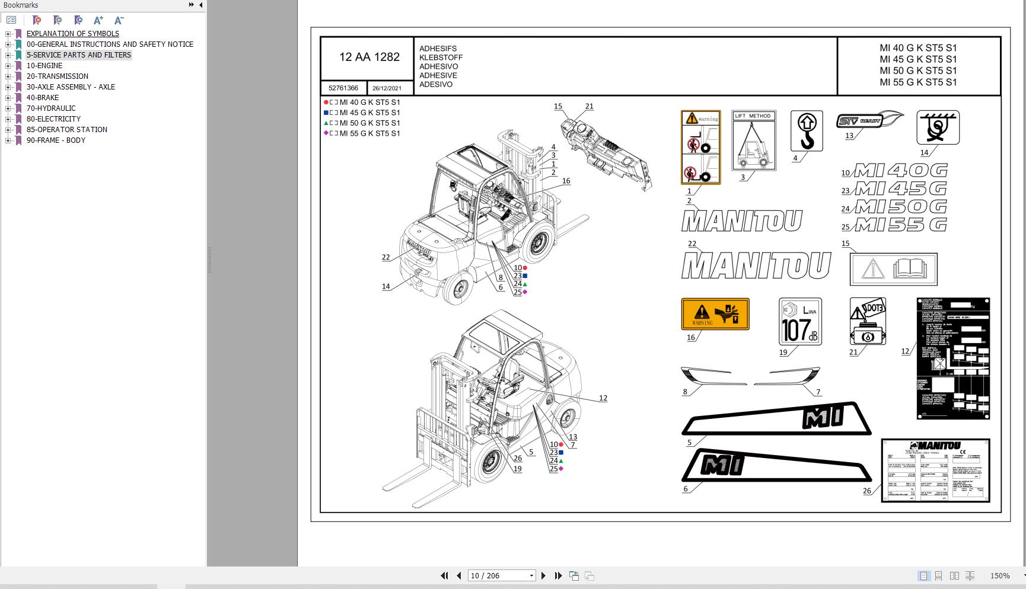Click the add new bookmark icon

[x=58, y=20]
